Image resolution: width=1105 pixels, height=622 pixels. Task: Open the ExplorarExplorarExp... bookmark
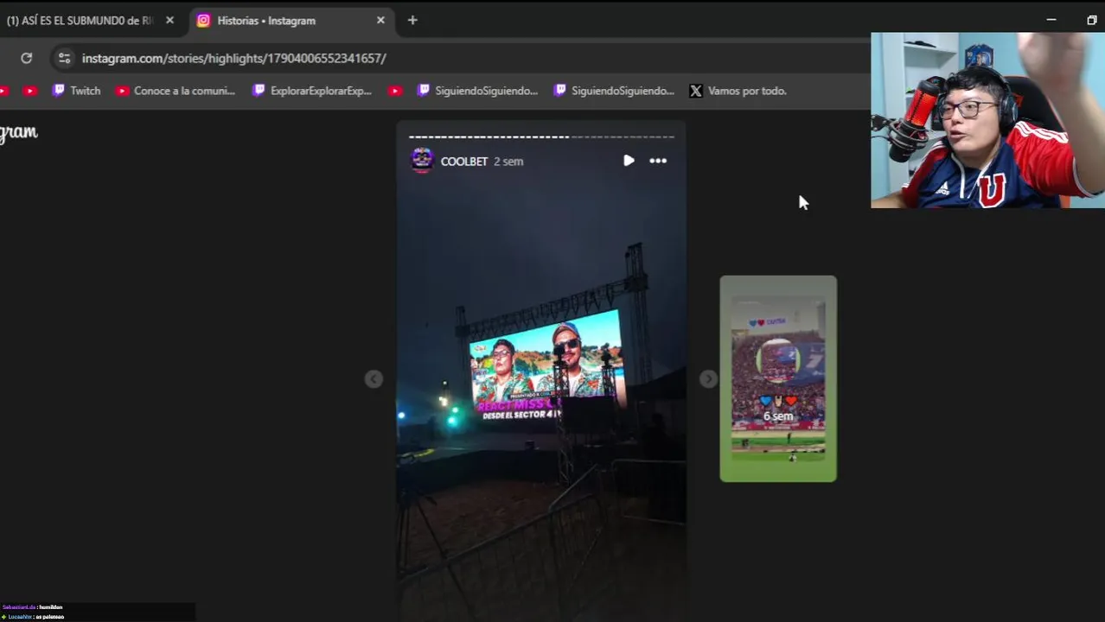click(312, 91)
